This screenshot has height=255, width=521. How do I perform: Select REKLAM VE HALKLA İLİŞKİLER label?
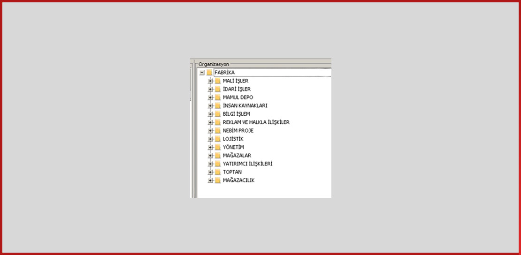[256, 122]
